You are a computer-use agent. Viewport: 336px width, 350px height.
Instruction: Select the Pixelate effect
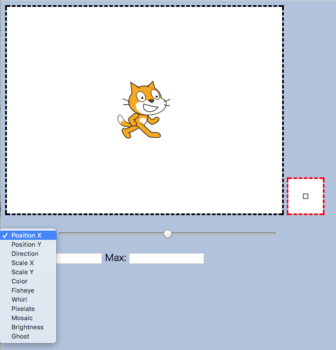coord(28,309)
